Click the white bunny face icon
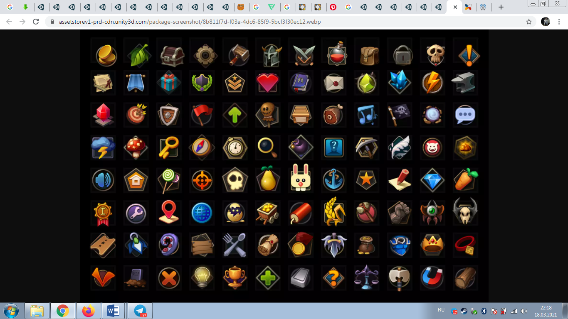 coord(301,179)
